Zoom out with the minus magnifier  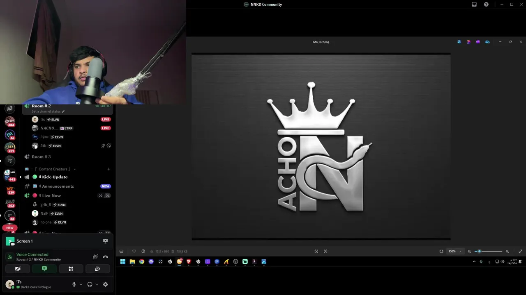[469, 251]
